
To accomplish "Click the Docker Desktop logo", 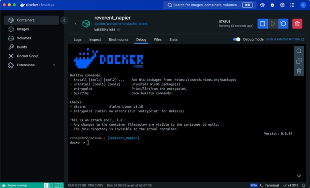I will click(x=37, y=5).
